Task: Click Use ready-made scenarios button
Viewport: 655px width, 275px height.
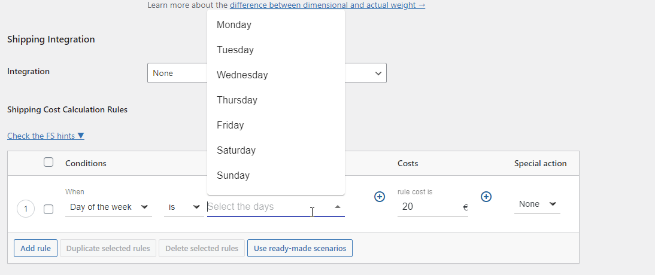Action: tap(300, 248)
